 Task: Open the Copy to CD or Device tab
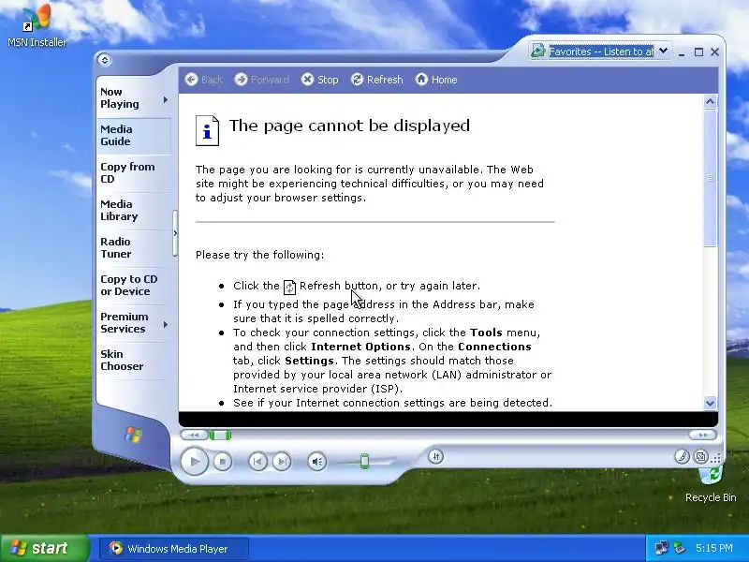point(134,286)
